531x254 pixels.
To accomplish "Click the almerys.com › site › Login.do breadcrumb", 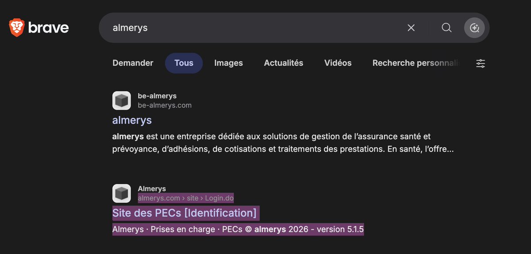I will pyautogui.click(x=186, y=198).
